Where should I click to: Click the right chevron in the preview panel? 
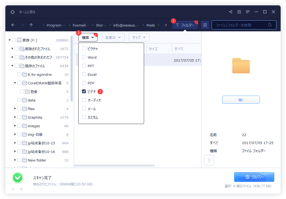209,160
